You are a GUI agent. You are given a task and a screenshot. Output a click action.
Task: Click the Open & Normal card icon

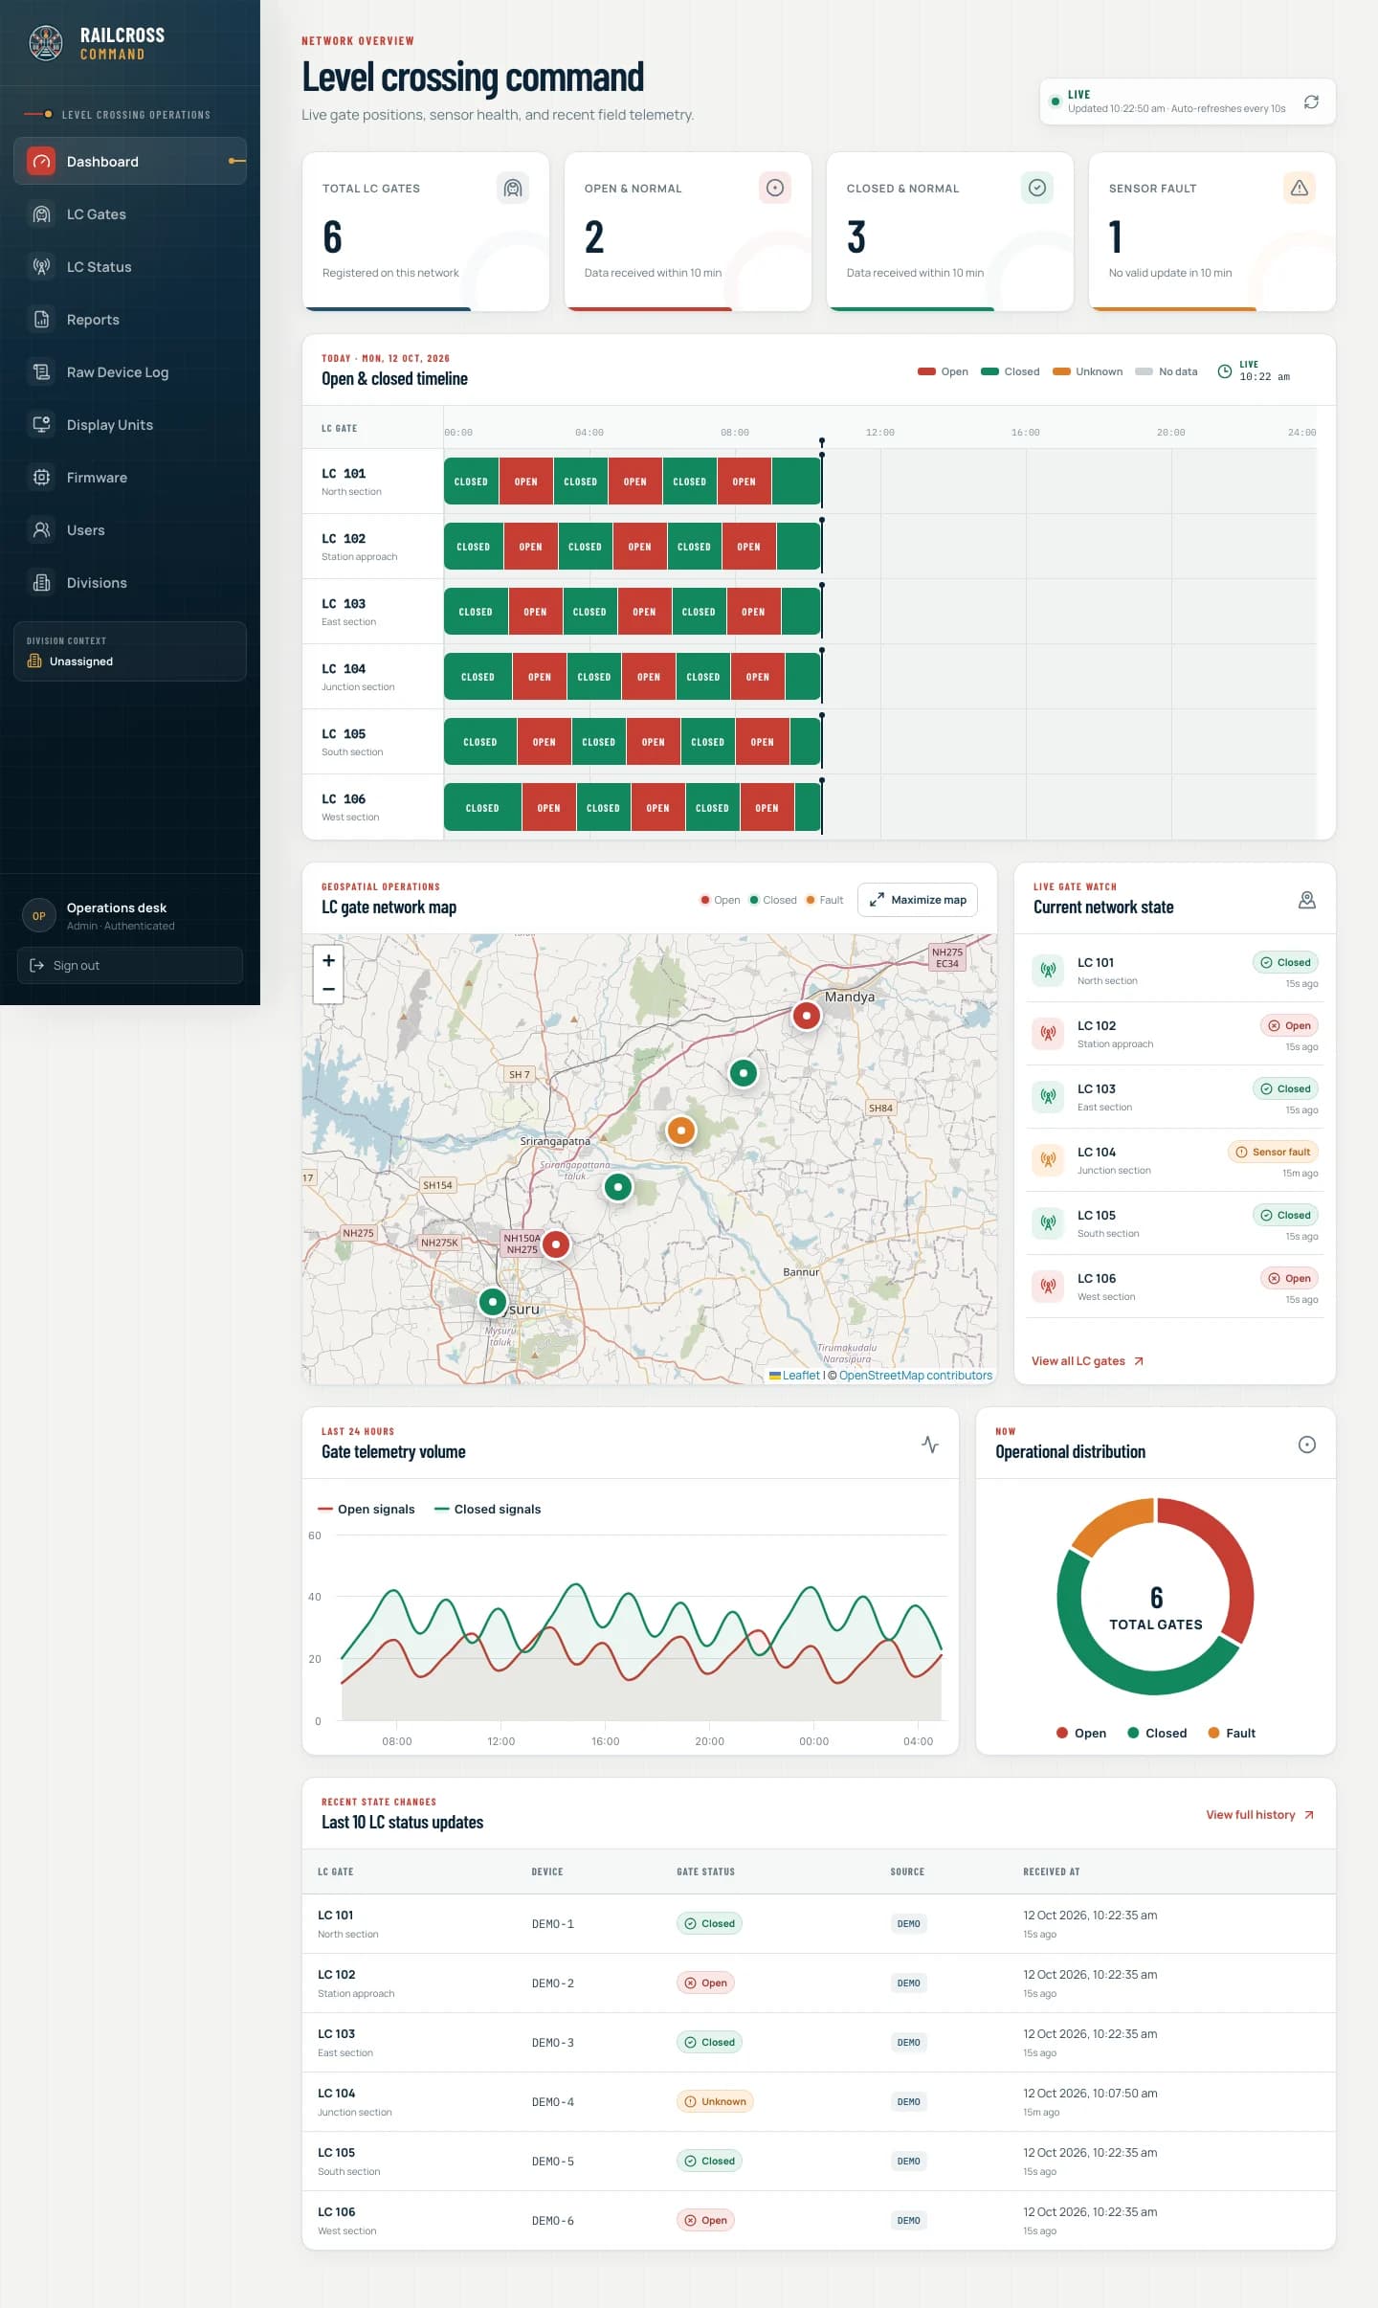[775, 188]
